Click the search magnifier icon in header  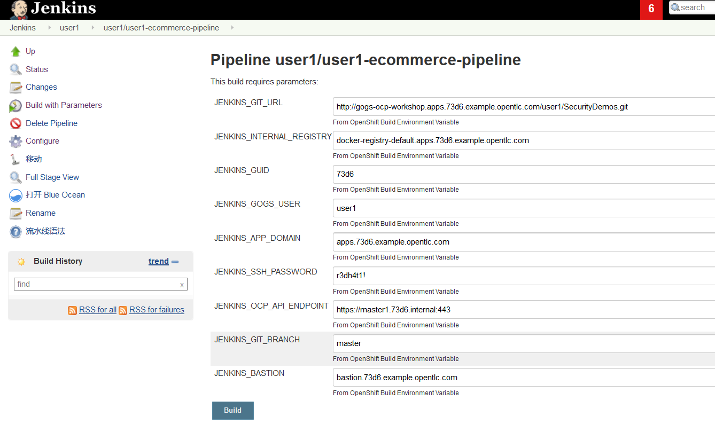pyautogui.click(x=675, y=7)
